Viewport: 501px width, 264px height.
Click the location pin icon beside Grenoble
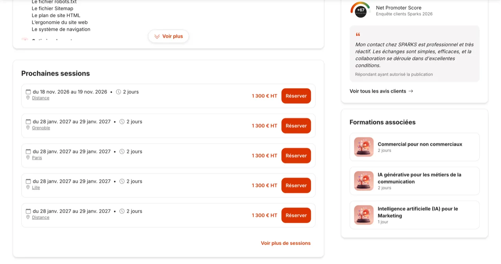[x=28, y=128]
